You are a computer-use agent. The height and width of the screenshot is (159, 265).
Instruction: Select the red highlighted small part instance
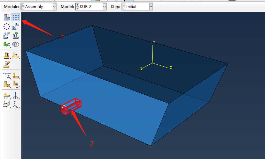[x=72, y=106]
